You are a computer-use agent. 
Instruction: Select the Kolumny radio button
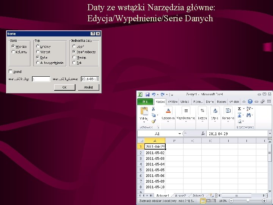pos(13,52)
